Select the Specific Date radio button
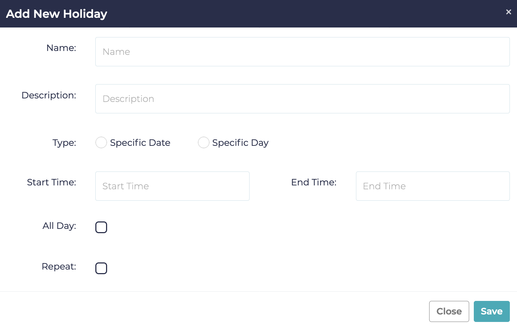517x333 pixels. pos(101,143)
